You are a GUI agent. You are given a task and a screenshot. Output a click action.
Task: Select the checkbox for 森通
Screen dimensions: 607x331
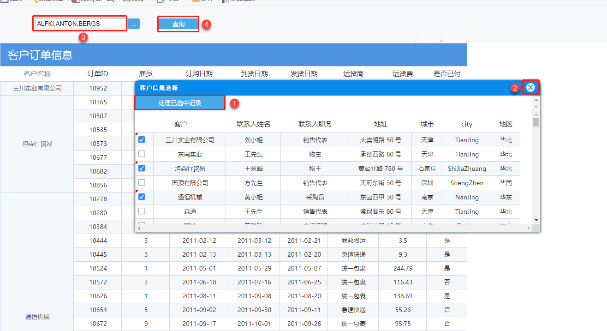click(142, 211)
